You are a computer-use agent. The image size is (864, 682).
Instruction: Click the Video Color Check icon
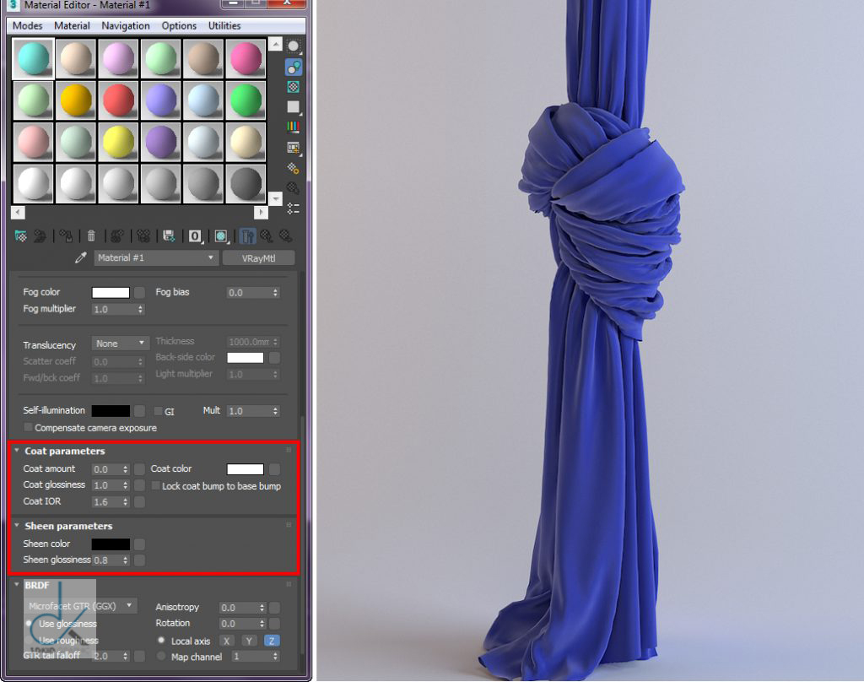point(294,127)
